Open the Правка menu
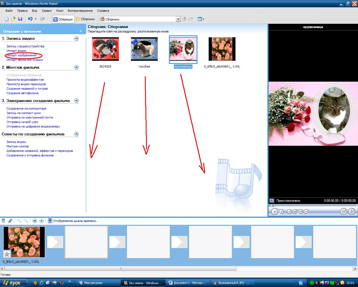This screenshot has height=287, width=358. tap(22, 11)
